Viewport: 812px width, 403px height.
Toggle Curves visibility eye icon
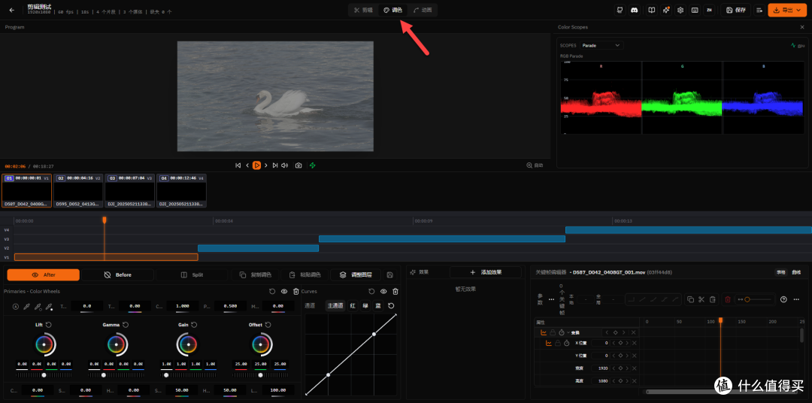[383, 292]
